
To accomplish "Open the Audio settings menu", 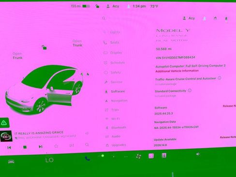I will (113, 136).
